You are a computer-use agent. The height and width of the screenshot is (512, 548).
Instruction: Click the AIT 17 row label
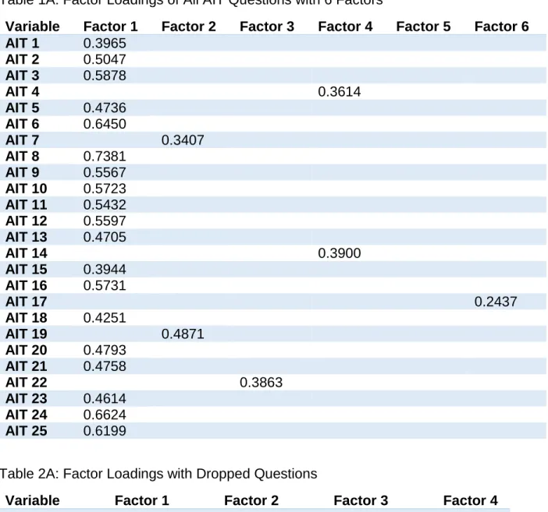pos(27,302)
